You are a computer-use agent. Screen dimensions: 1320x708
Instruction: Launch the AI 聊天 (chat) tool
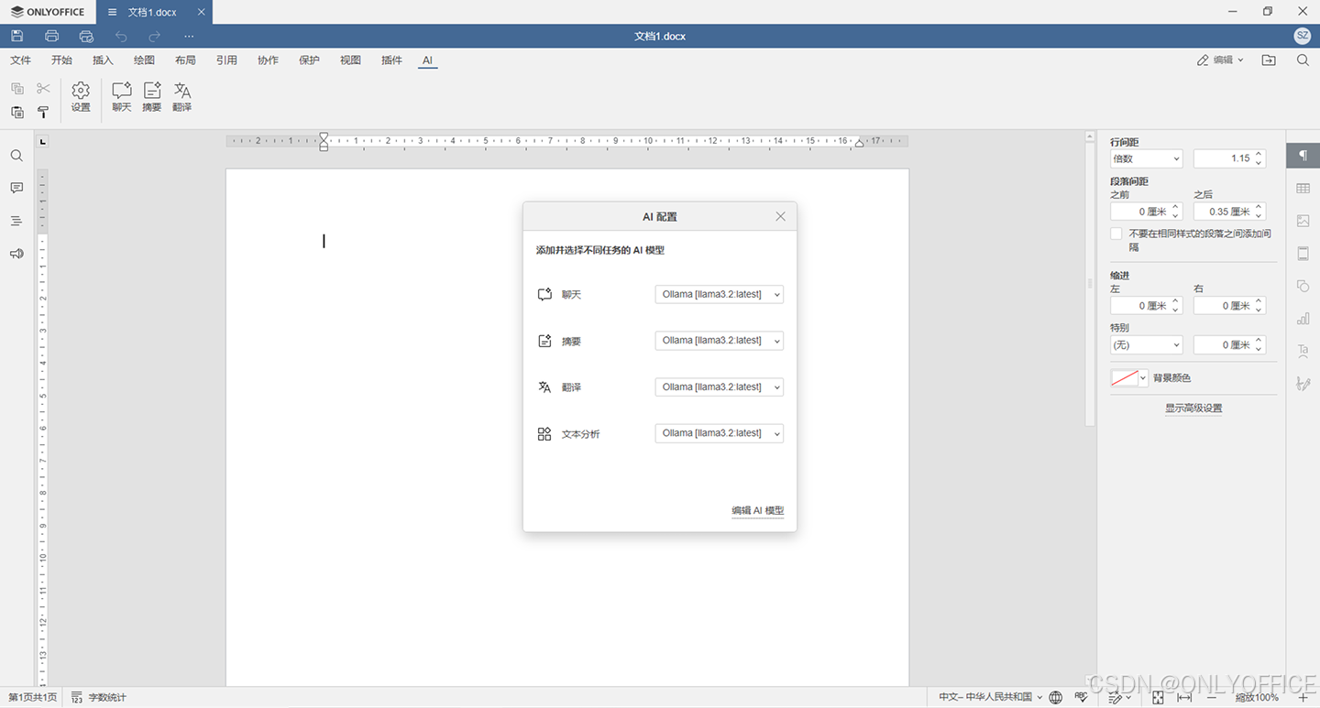click(x=122, y=96)
